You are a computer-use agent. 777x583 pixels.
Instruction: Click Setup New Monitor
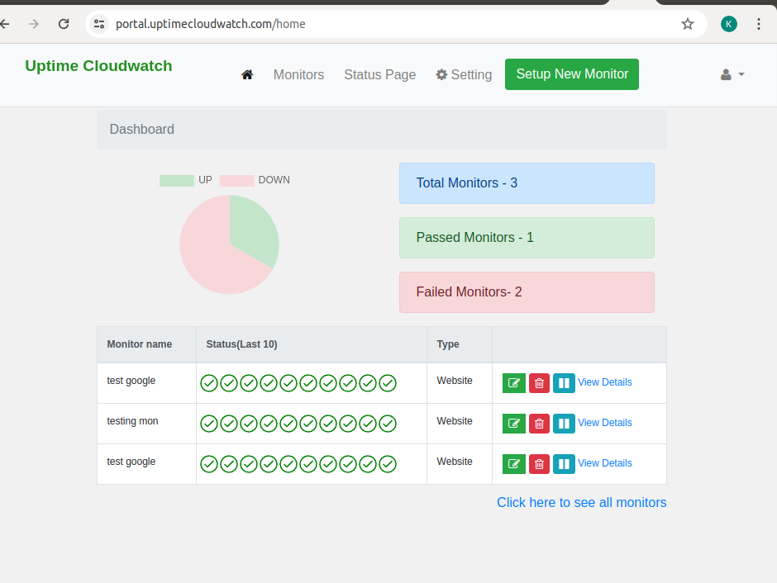pyautogui.click(x=571, y=74)
